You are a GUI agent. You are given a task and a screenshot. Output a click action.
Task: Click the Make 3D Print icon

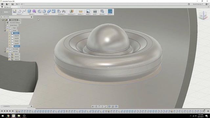[x=95, y=11]
